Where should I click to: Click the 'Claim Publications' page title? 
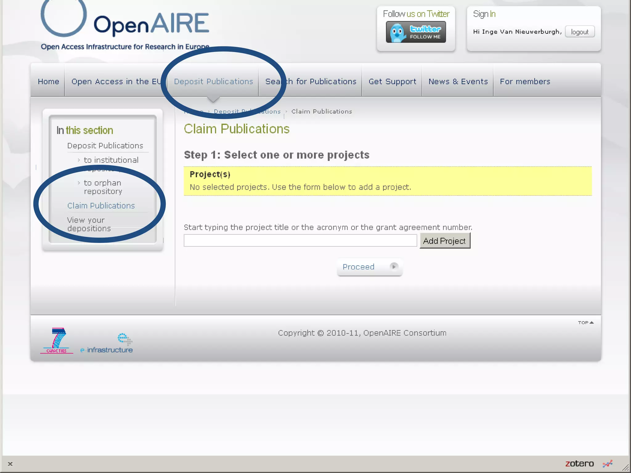237,129
